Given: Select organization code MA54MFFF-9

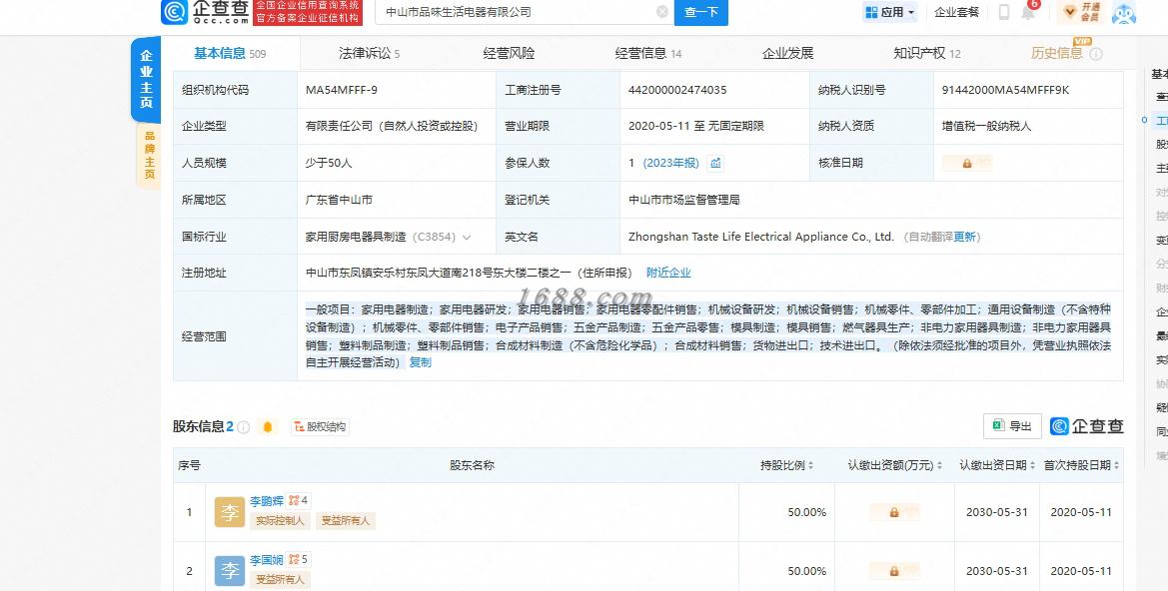Looking at the screenshot, I should pos(341,90).
